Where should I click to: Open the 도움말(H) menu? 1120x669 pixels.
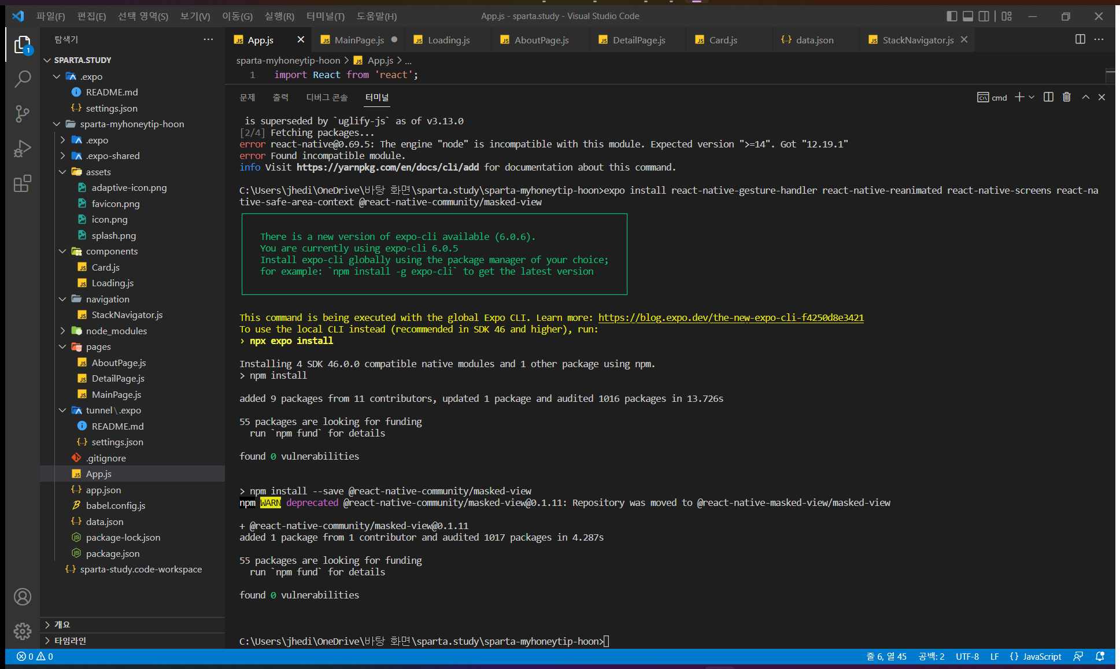coord(376,16)
